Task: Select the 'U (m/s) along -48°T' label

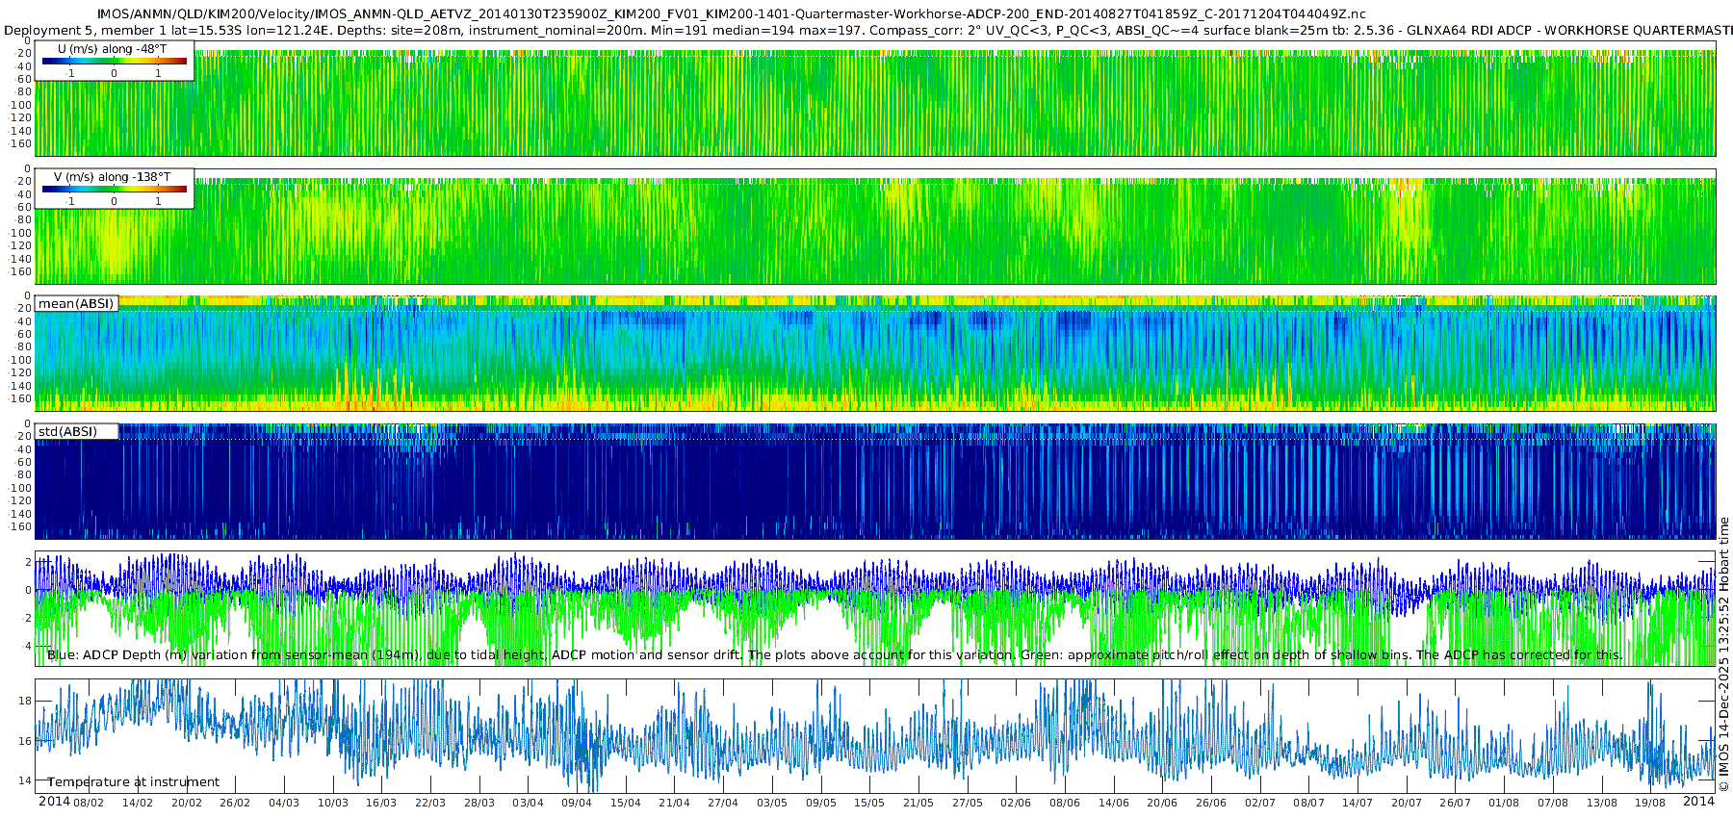Action: point(112,49)
